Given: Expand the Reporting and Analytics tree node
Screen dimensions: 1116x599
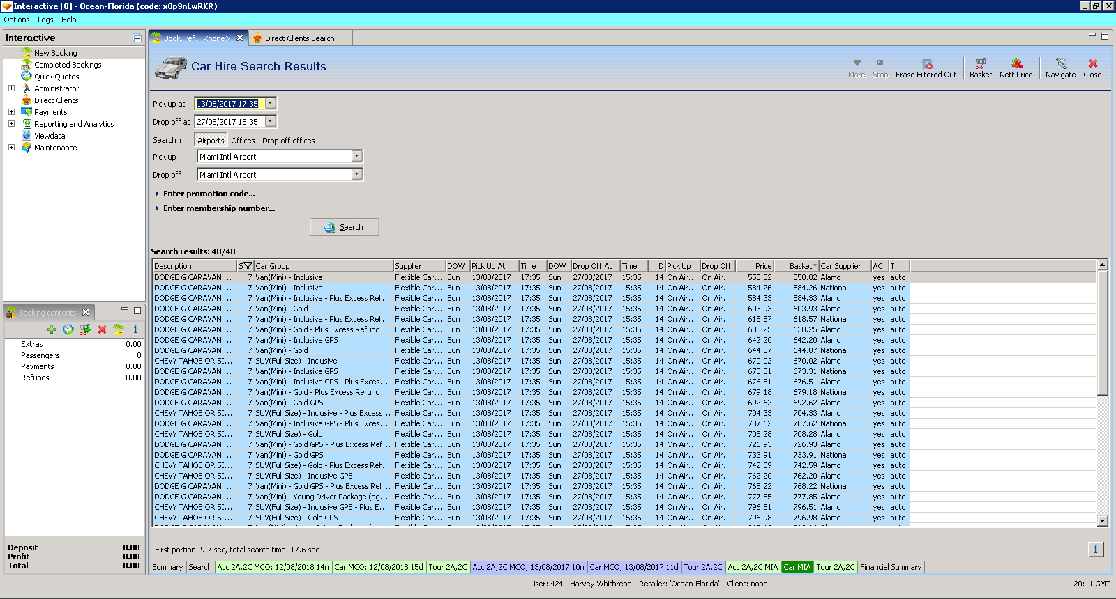Looking at the screenshot, I should (11, 124).
